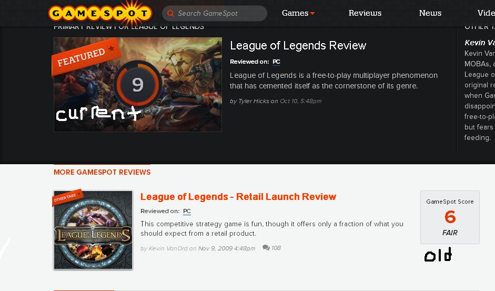The width and height of the screenshot is (495, 291).
Task: Click the Search GameSpot input field
Action: [x=215, y=13]
